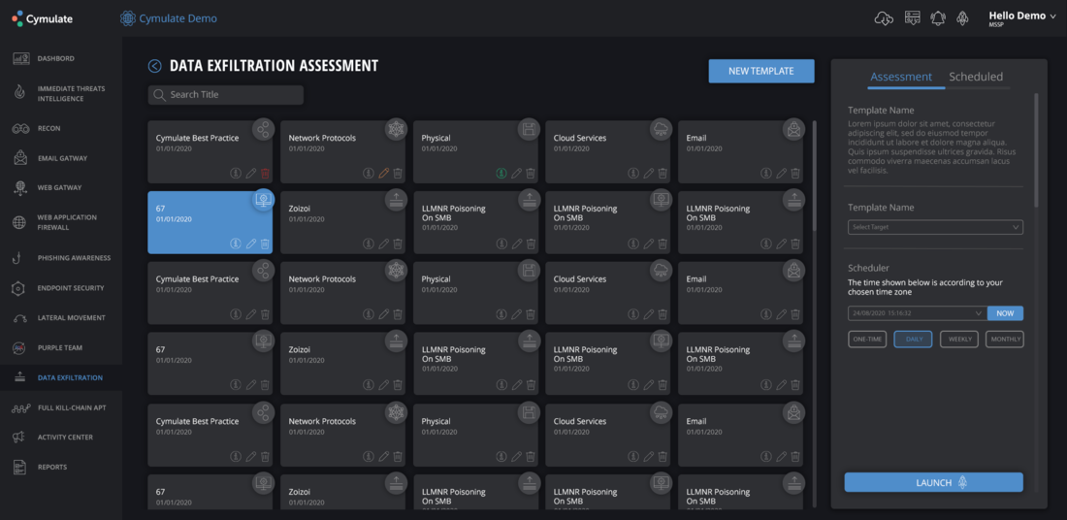Select the WEEKLY schedule option
Image resolution: width=1067 pixels, height=520 pixels.
tap(958, 339)
